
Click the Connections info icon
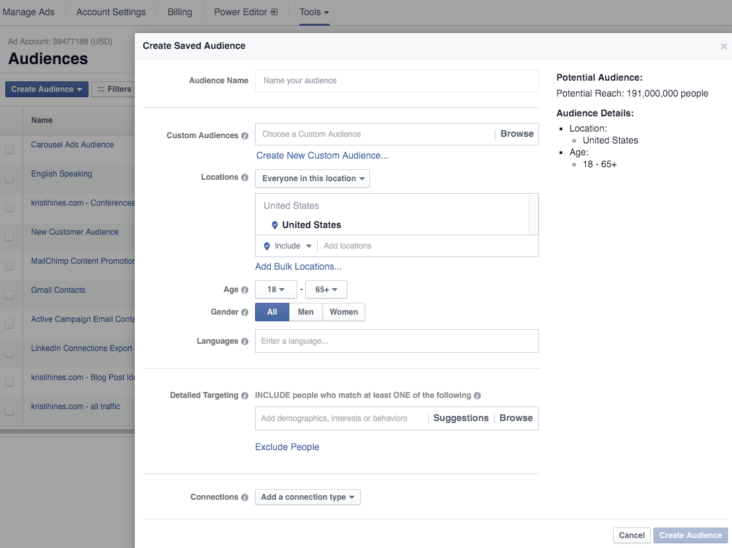pyautogui.click(x=245, y=497)
